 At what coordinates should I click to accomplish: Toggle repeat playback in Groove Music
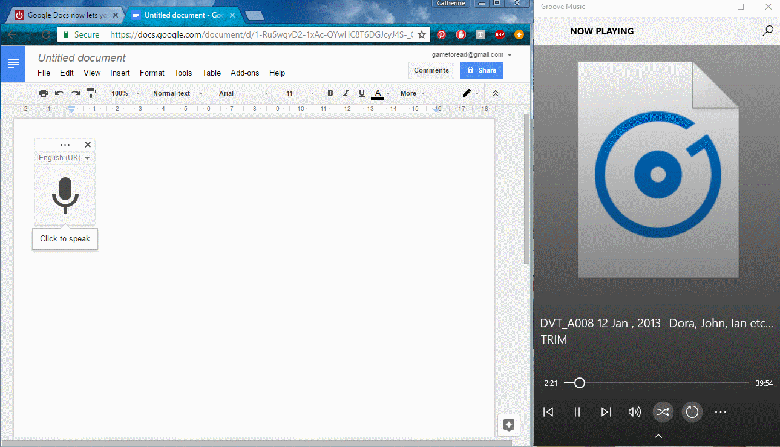[x=692, y=412]
